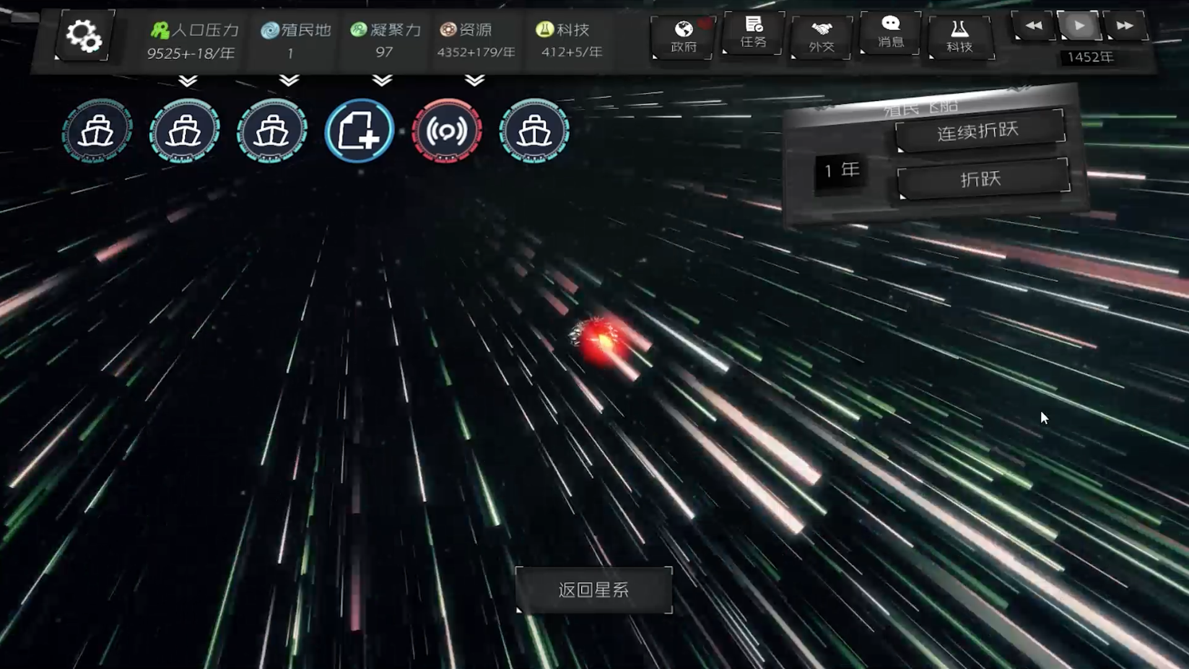Open the 政府 government panel
1189x669 pixels.
click(683, 37)
